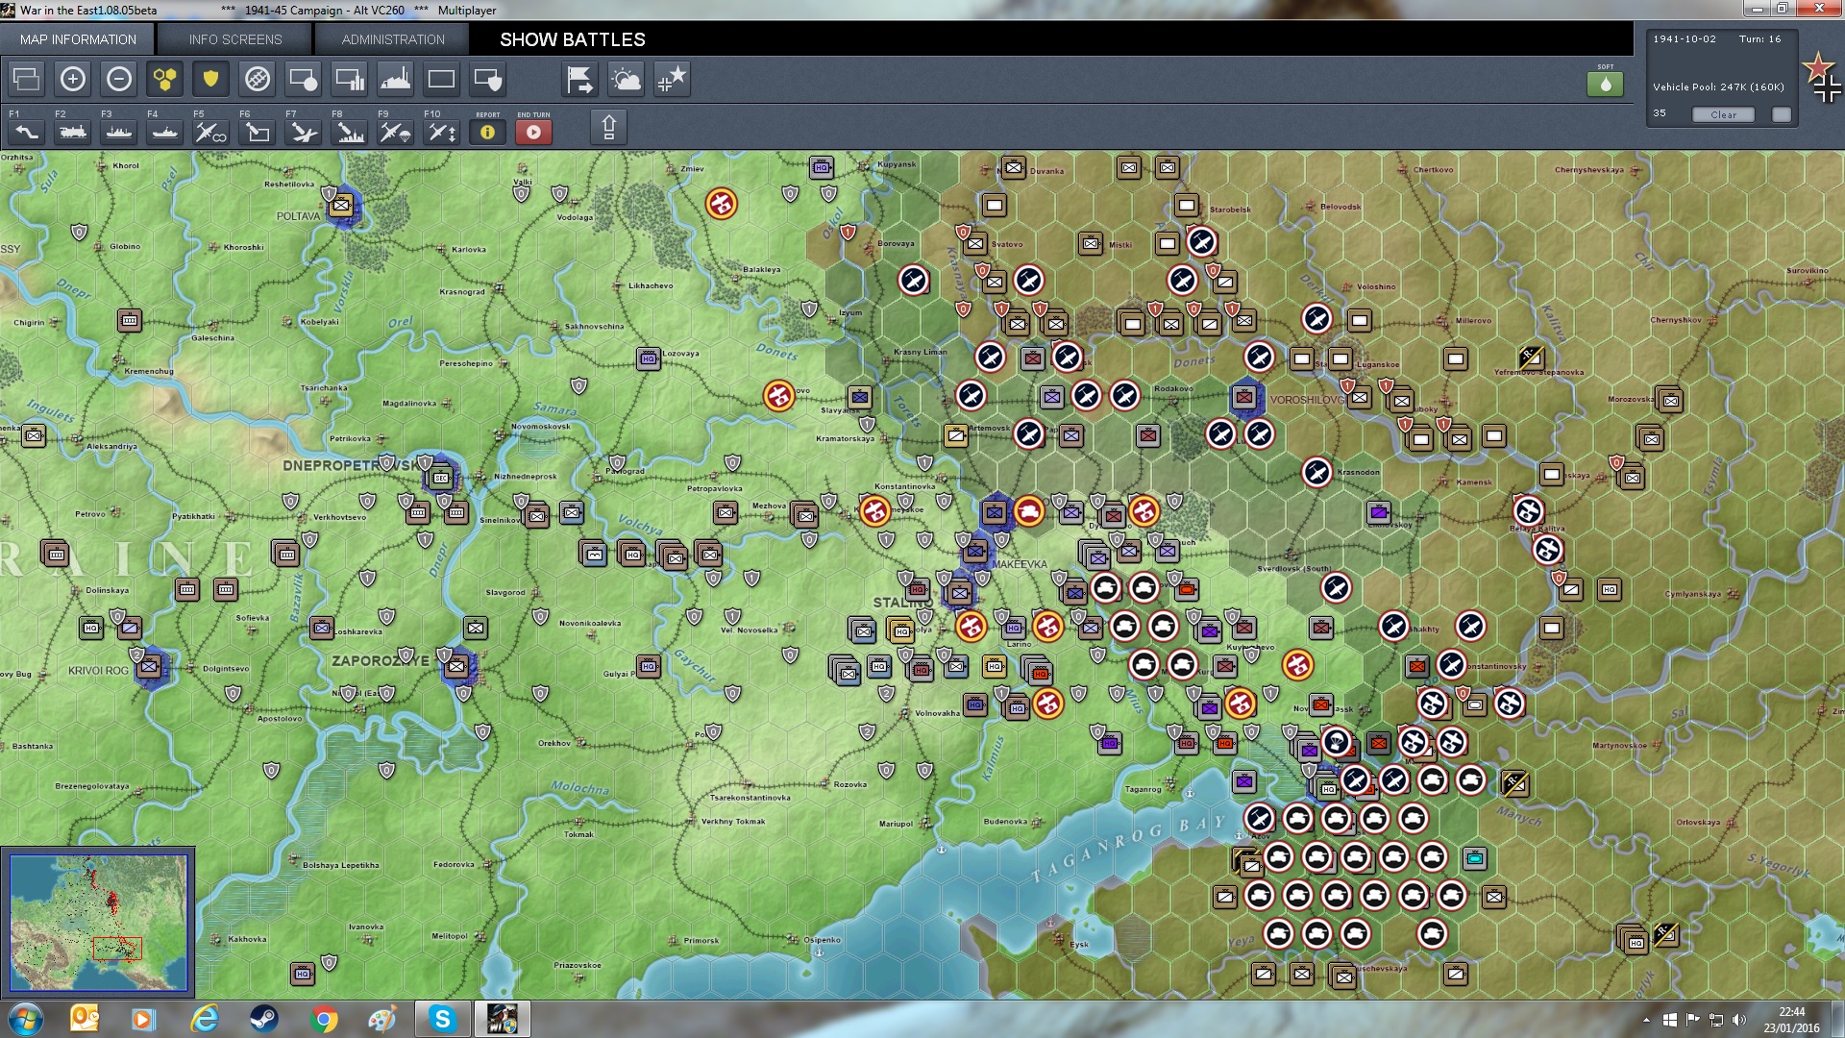Open the yellow info REPORT button
Image resolution: width=1845 pixels, height=1038 pixels.
[x=488, y=132]
